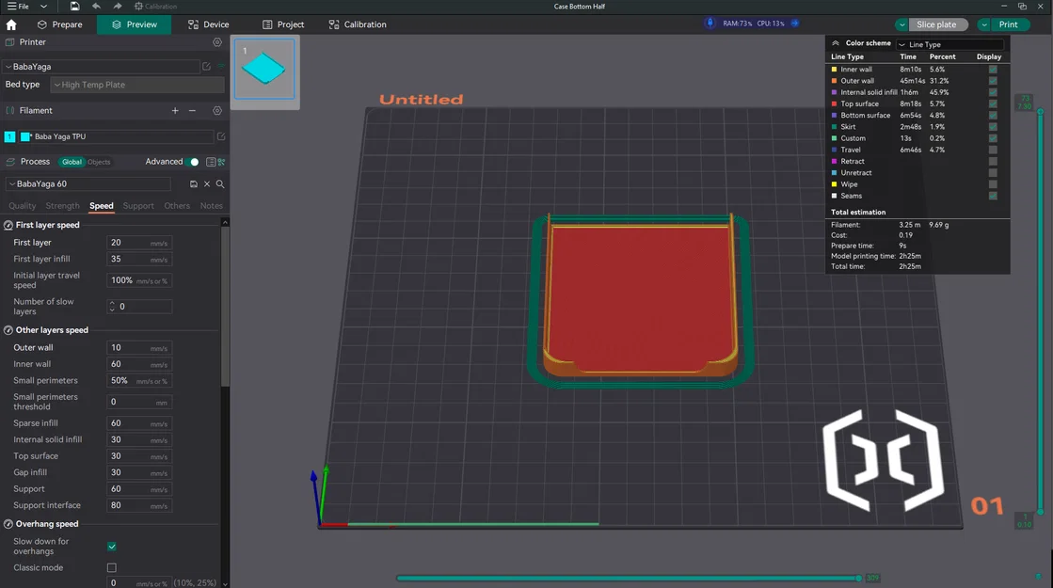Remove a filament with the minus icon
This screenshot has height=588, width=1053.
click(192, 111)
